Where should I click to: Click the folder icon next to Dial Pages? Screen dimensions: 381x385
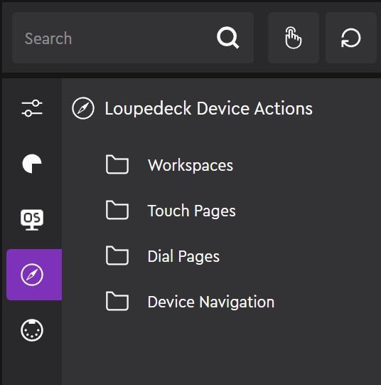tap(117, 255)
